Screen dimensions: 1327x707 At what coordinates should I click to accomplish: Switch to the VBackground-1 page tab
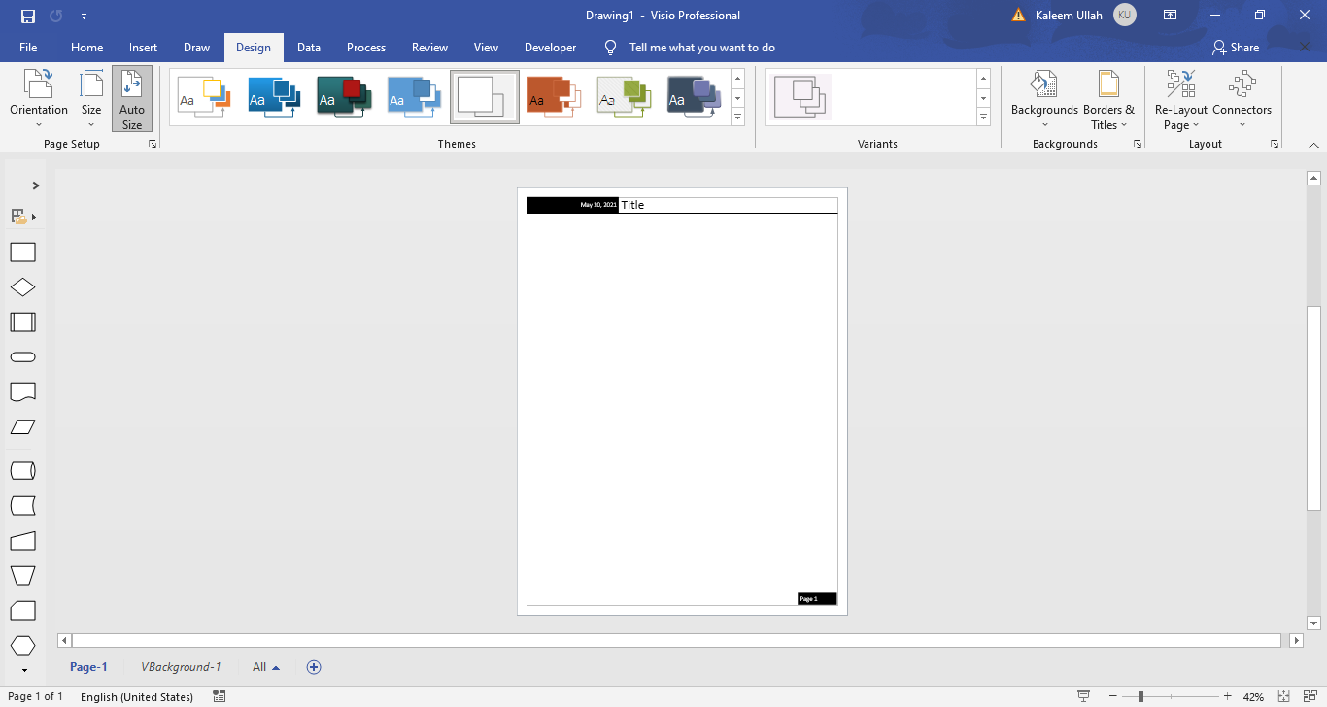tap(181, 667)
